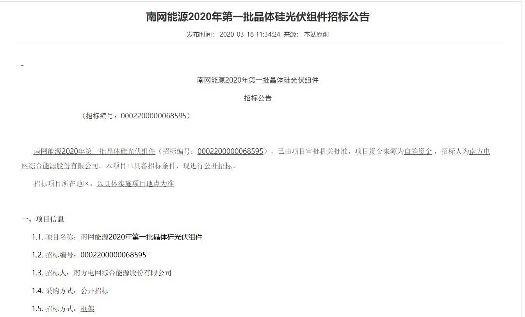Image resolution: width=525 pixels, height=317 pixels.
Task: Click the 一、项目信息 section heading
Action: pyautogui.click(x=43, y=219)
